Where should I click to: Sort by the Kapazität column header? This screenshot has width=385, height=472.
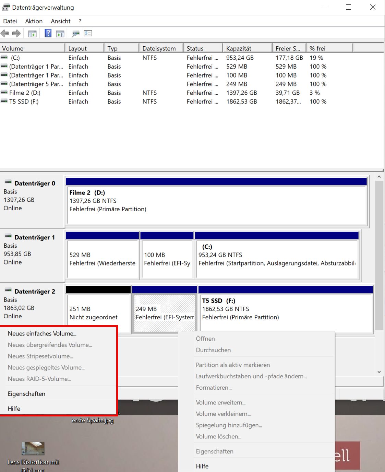point(248,48)
